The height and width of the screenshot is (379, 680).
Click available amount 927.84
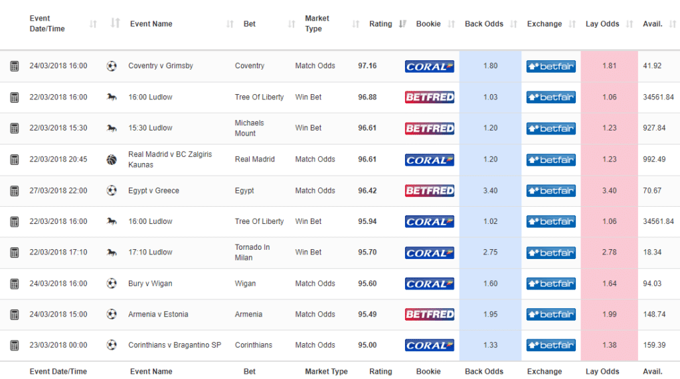coord(654,128)
